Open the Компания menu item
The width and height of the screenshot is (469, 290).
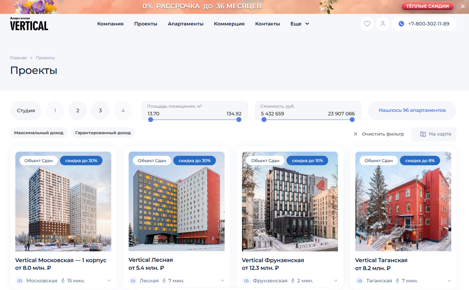(110, 24)
